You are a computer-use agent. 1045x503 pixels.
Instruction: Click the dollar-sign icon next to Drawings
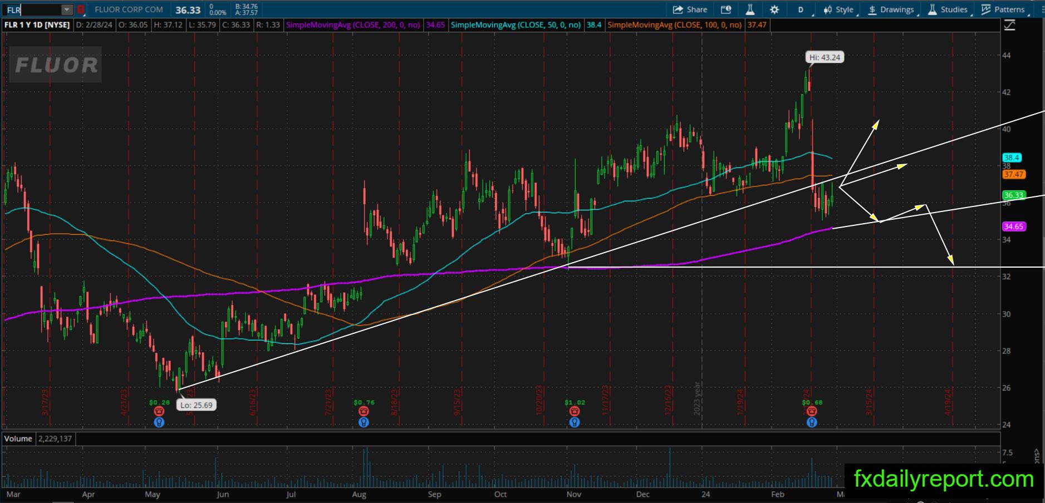click(x=872, y=9)
